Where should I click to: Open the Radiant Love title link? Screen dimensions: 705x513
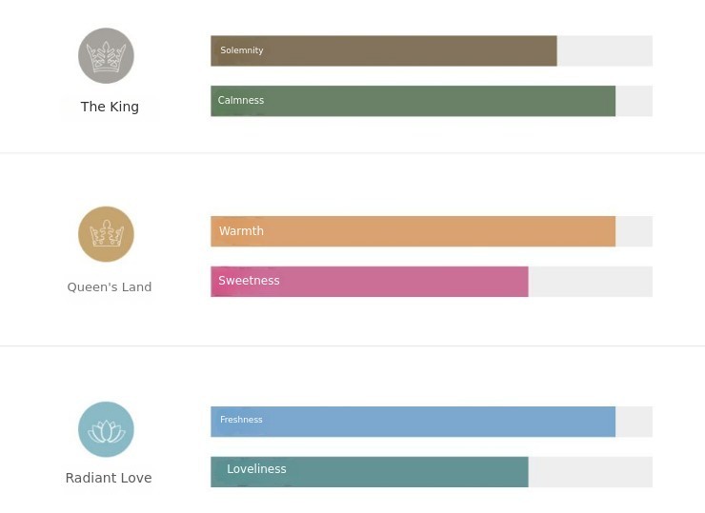pyautogui.click(x=109, y=478)
